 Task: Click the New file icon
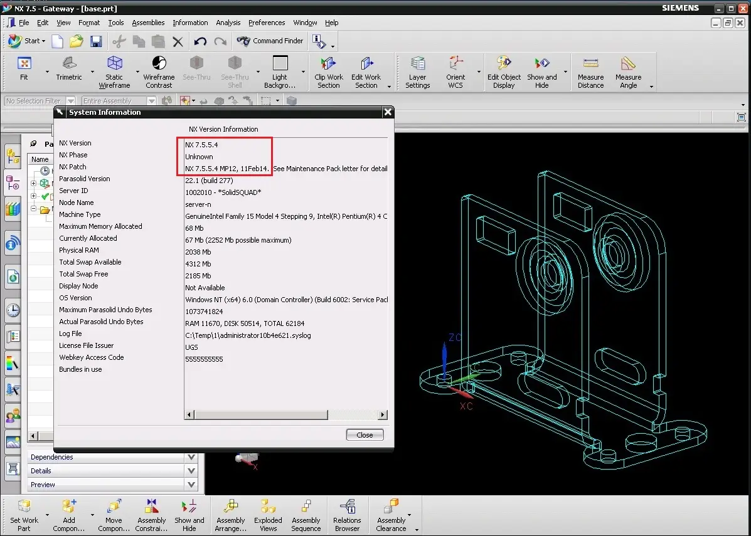point(58,41)
